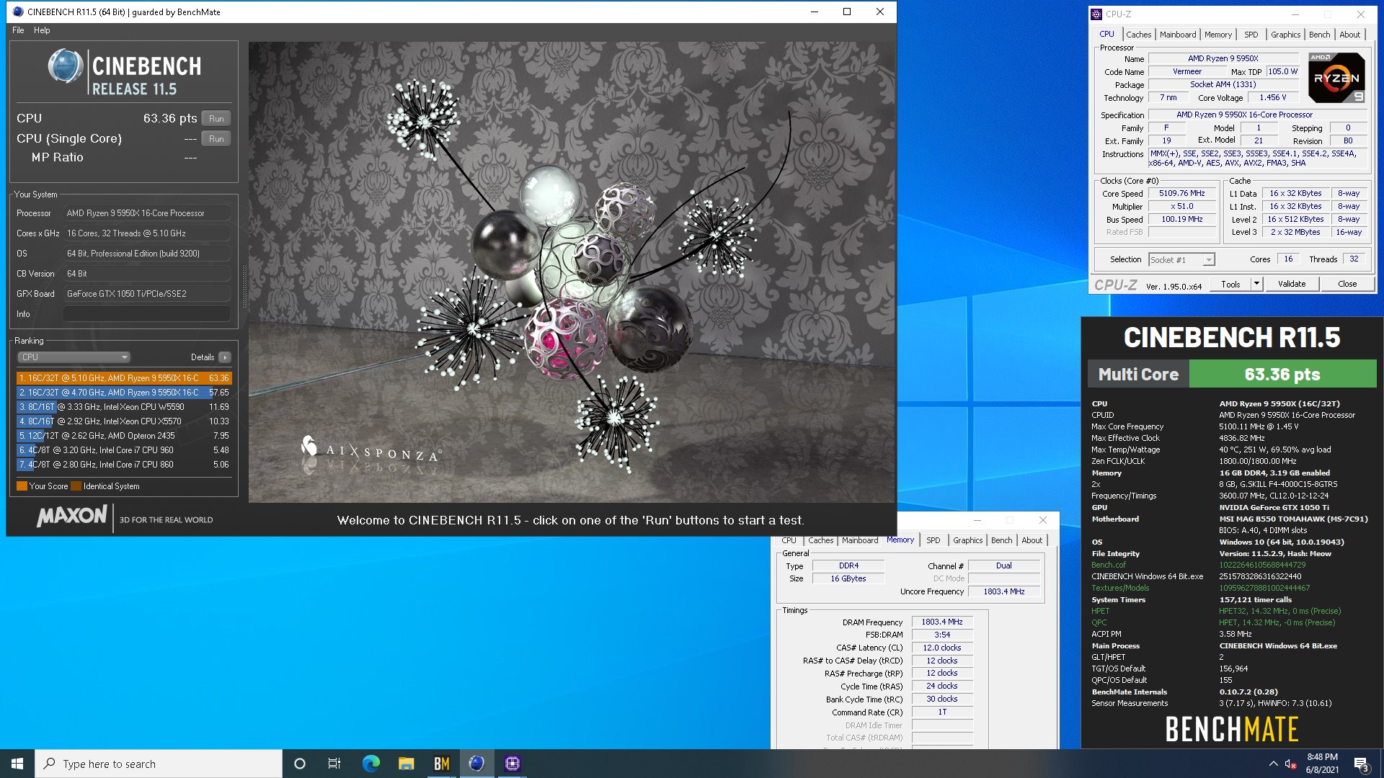Open File Explorer from the taskbar
Viewport: 1384px width, 778px height.
click(406, 764)
